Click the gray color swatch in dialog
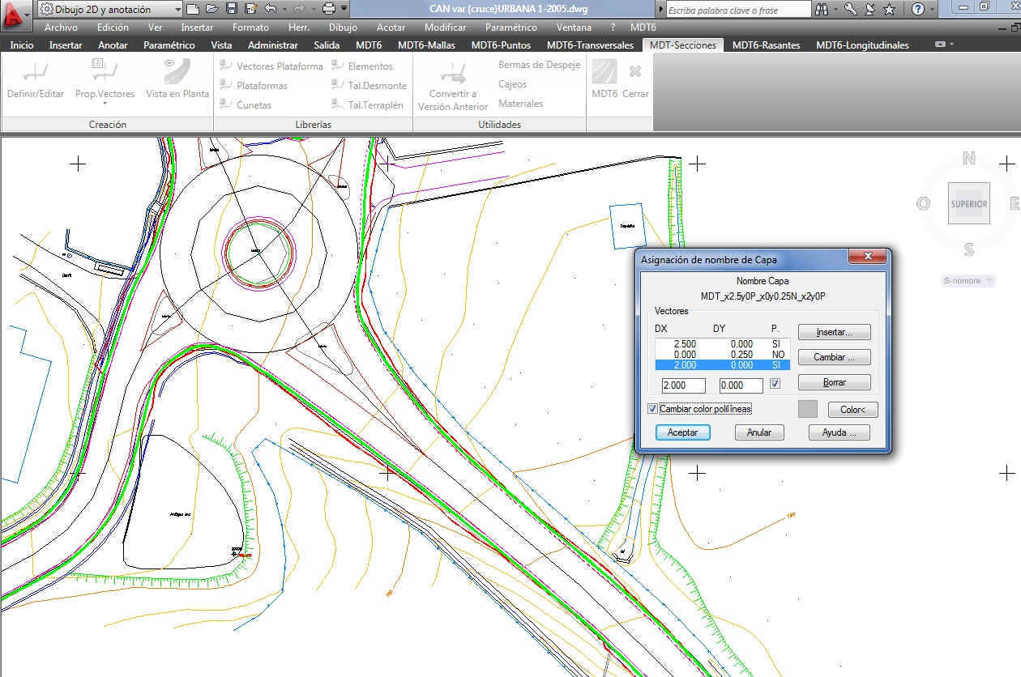The image size is (1021, 677). 808,409
